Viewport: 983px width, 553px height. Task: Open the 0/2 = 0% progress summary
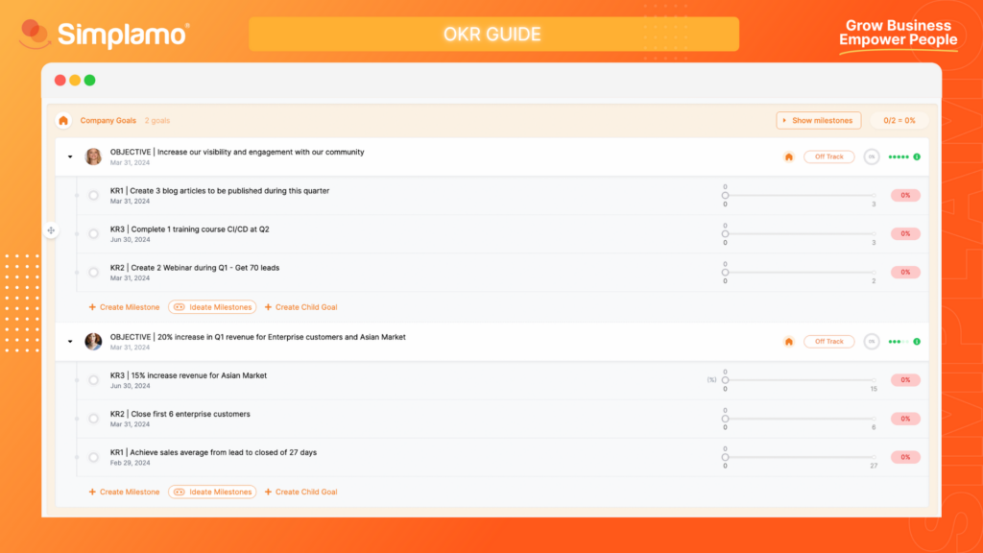tap(900, 120)
